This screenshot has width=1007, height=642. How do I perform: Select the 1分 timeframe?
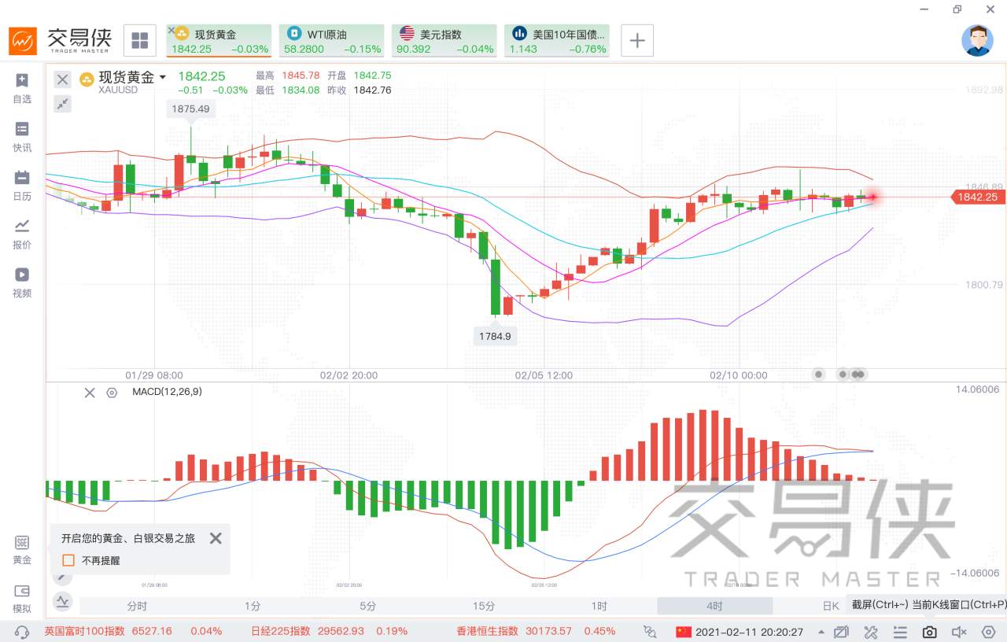click(x=252, y=606)
